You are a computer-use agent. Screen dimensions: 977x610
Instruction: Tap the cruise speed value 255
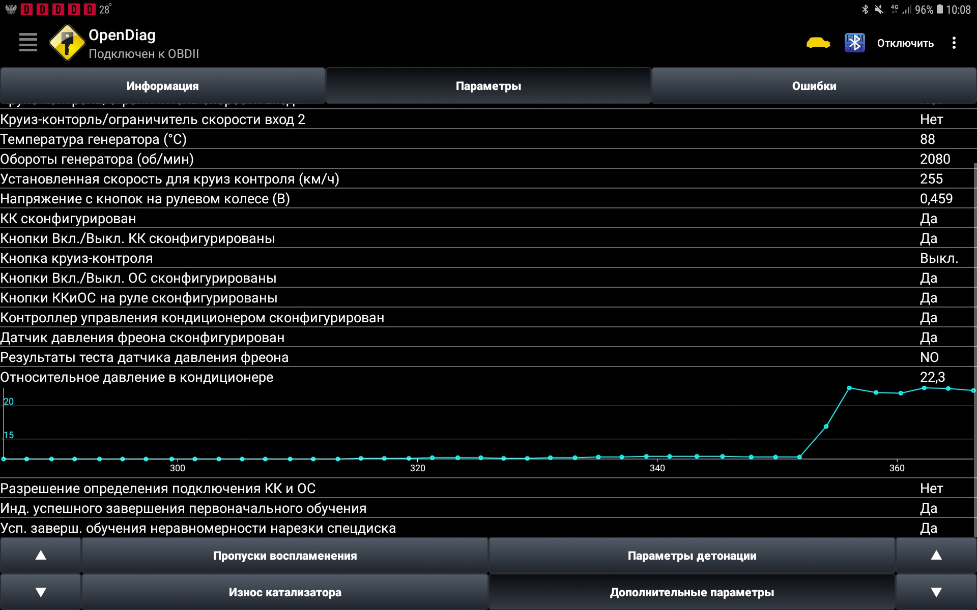click(931, 179)
